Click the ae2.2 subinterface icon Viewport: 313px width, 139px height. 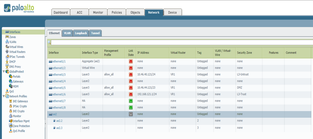(x=54, y=121)
